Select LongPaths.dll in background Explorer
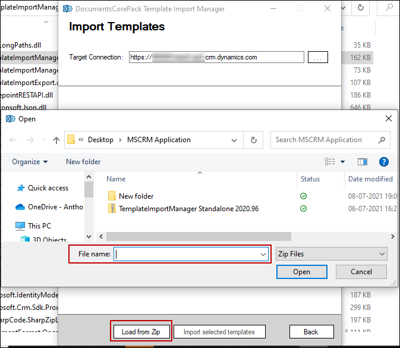This screenshot has width=400, height=348. (20, 45)
